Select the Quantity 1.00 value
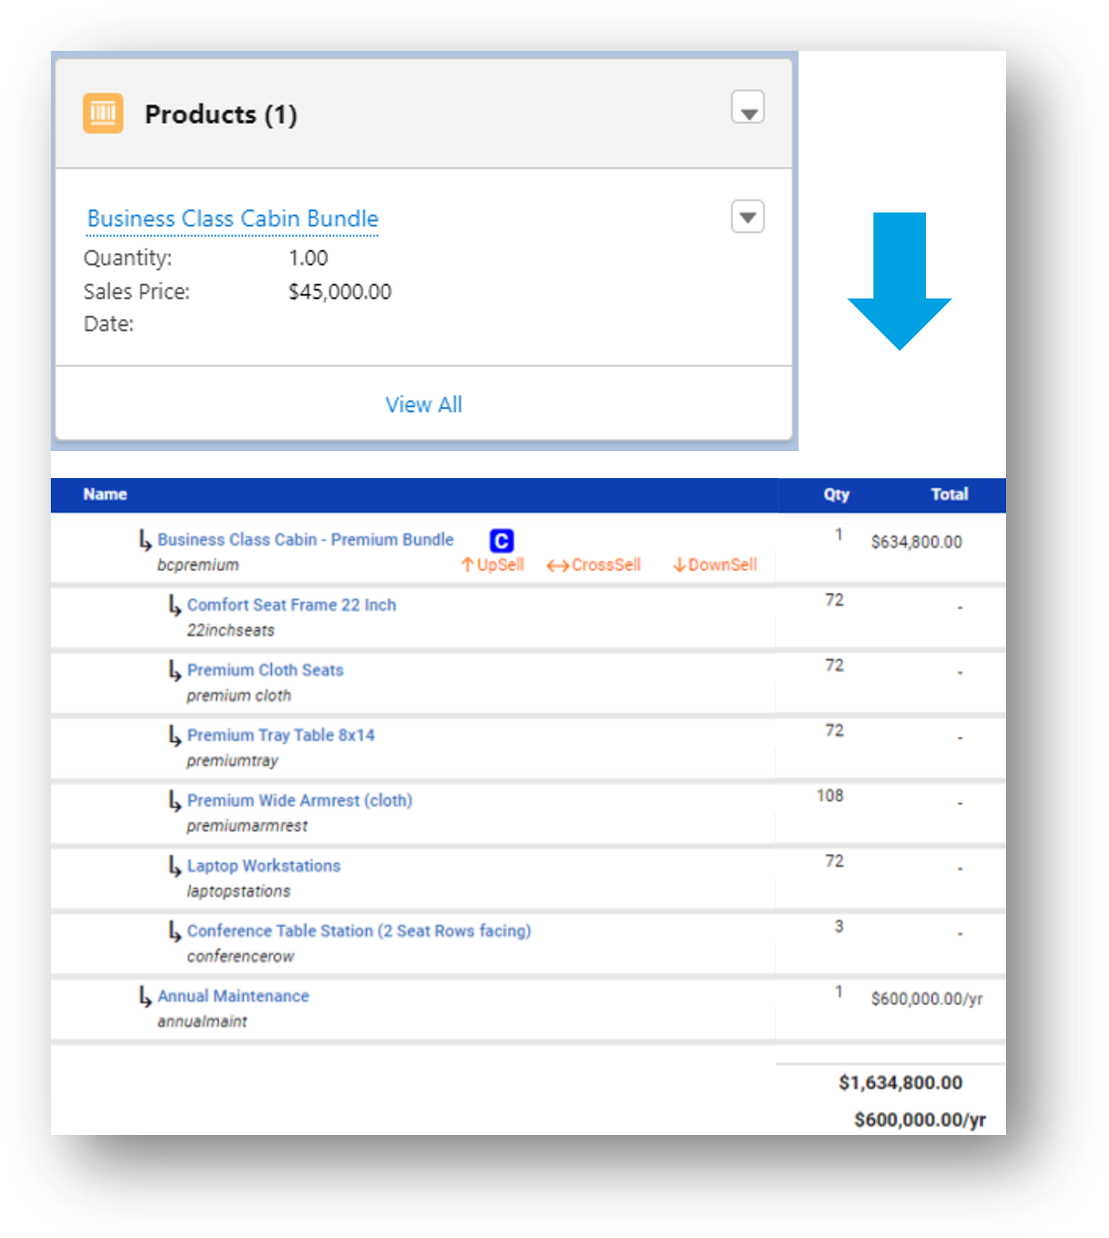Screen dimensions: 1109x1238 click(x=308, y=258)
